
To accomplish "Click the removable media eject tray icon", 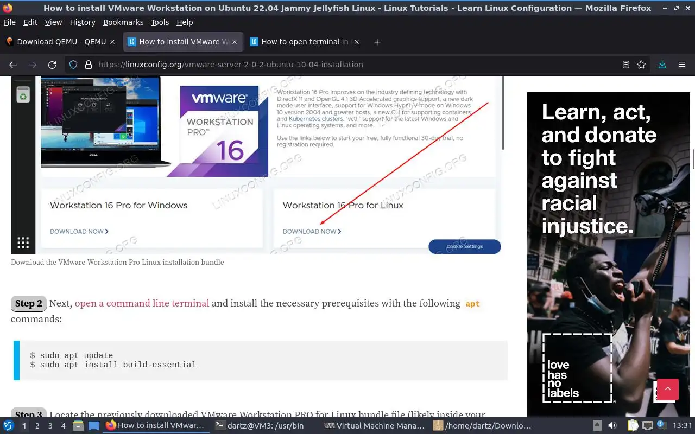I will [x=597, y=426].
